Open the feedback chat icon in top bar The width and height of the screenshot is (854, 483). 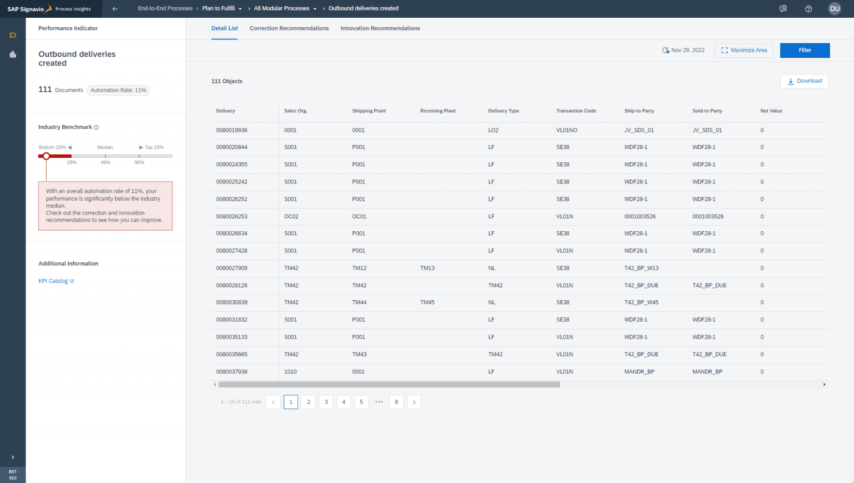[783, 8]
